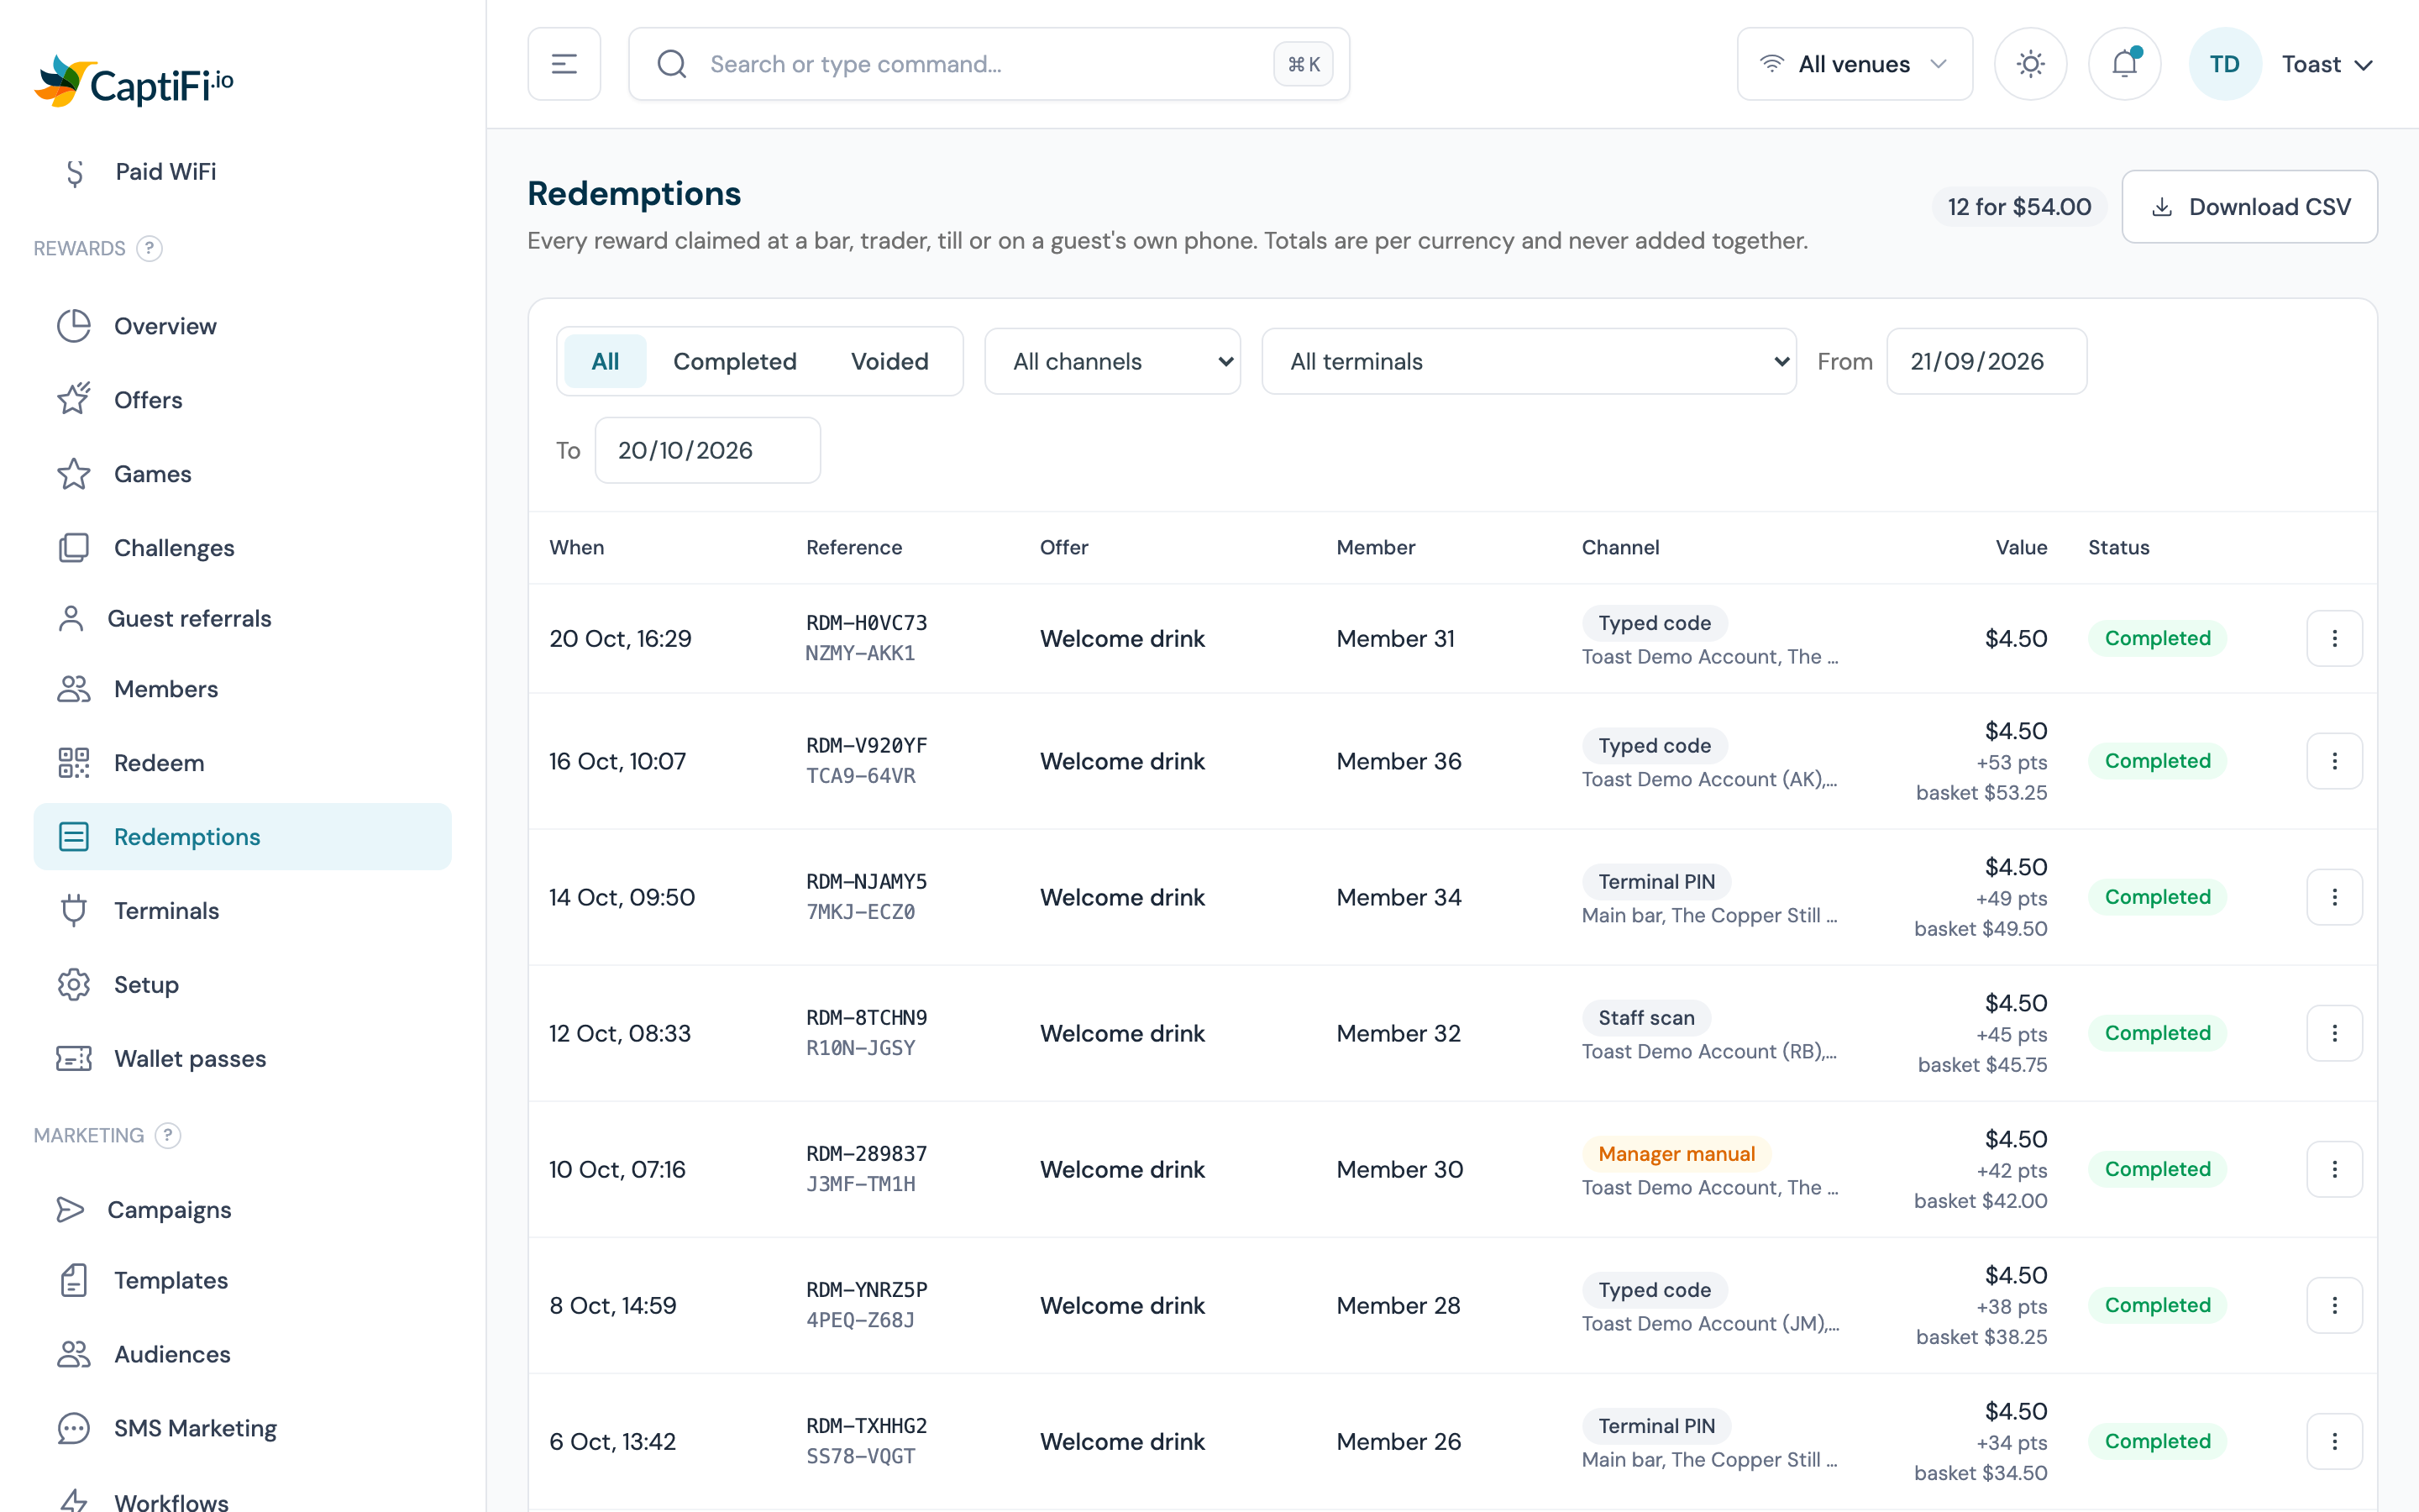This screenshot has height=1512, width=2419.
Task: Open row actions for RDM-H0VC73 redemption
Action: click(2334, 638)
